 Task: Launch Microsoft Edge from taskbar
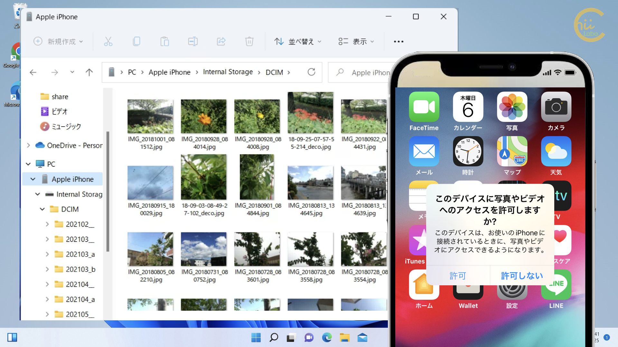coord(327,338)
